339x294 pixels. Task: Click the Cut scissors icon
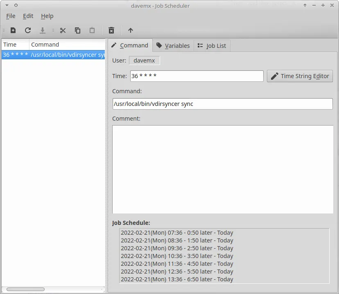63,30
